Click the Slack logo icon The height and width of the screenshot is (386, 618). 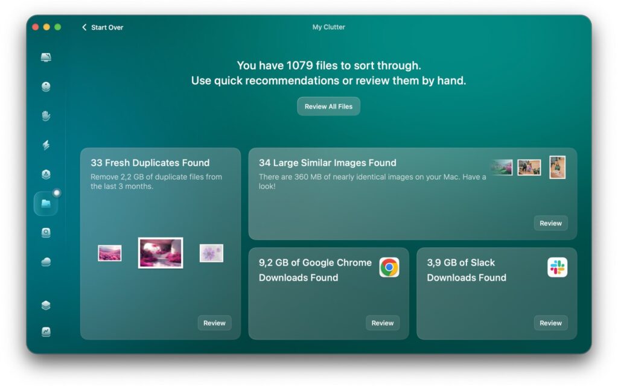[x=557, y=267]
